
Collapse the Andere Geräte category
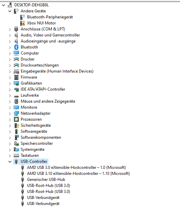(x=10, y=11)
